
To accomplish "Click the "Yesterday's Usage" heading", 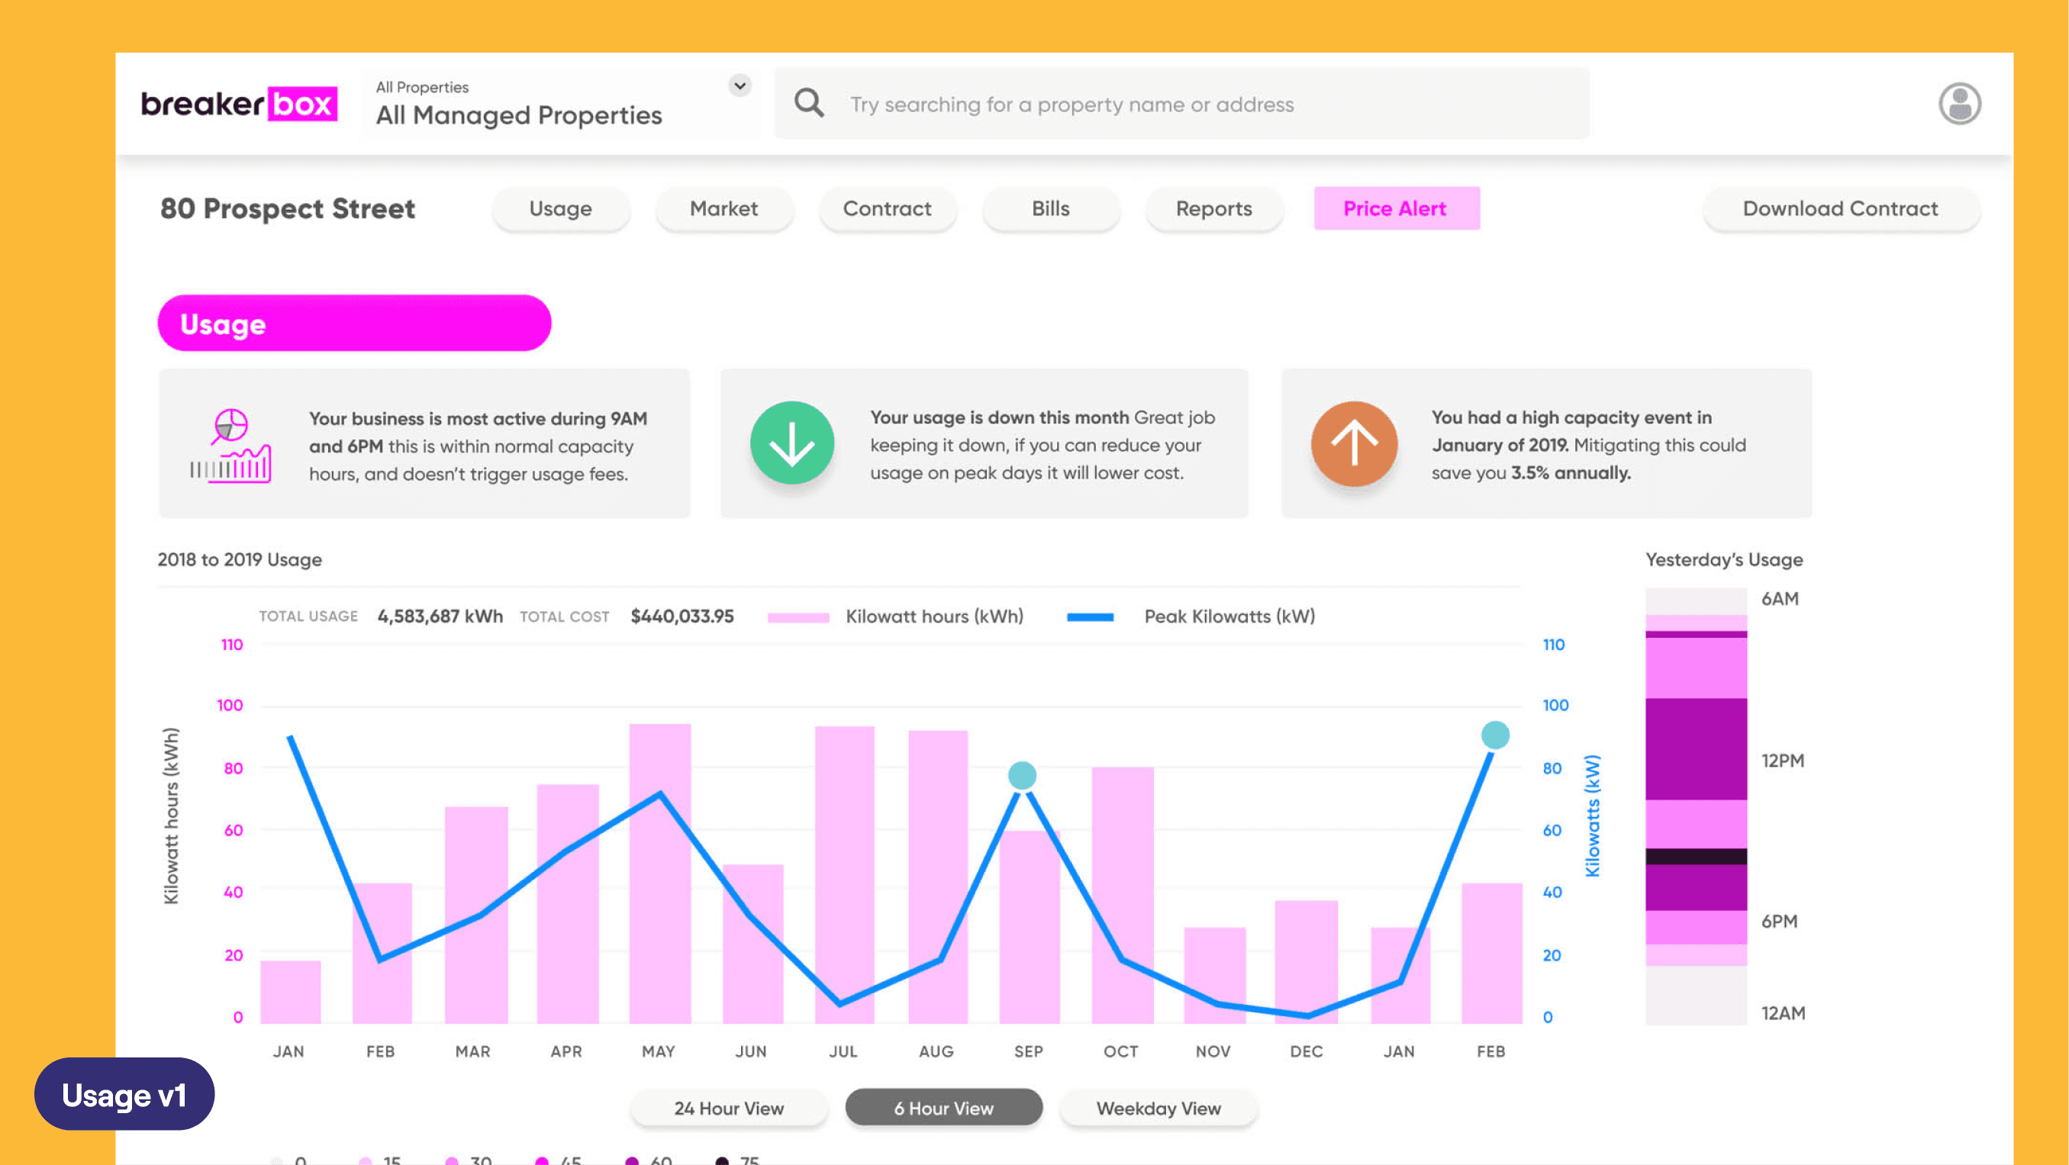I will (x=1723, y=560).
